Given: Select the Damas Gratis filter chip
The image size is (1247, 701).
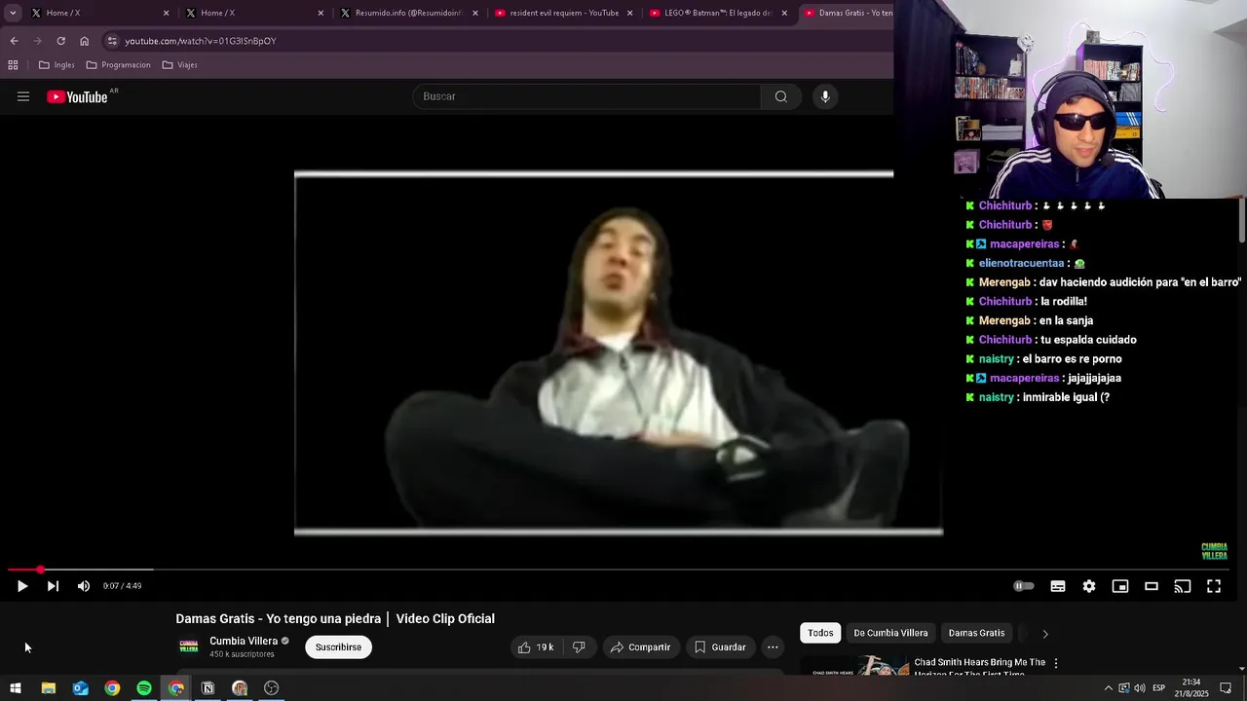Looking at the screenshot, I should (x=976, y=633).
